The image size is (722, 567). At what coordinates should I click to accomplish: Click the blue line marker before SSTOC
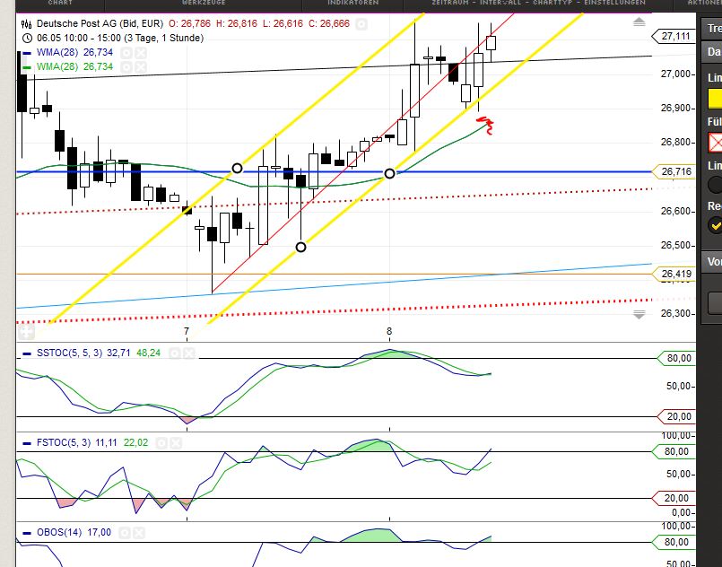coord(27,353)
